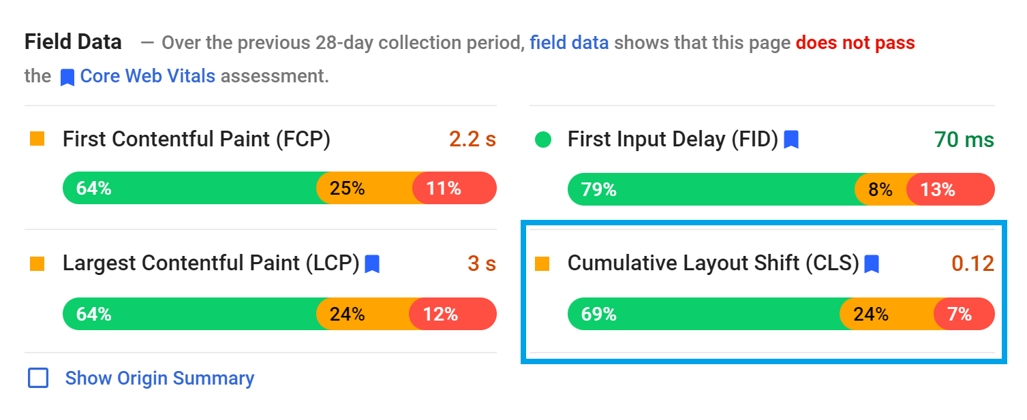
Task: Click the Core Web Vitals bookmark icon
Action: (x=66, y=76)
